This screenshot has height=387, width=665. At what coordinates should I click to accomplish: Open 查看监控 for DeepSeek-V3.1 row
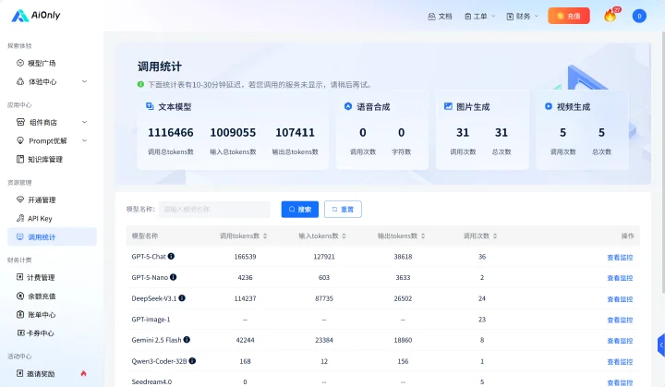tap(620, 299)
